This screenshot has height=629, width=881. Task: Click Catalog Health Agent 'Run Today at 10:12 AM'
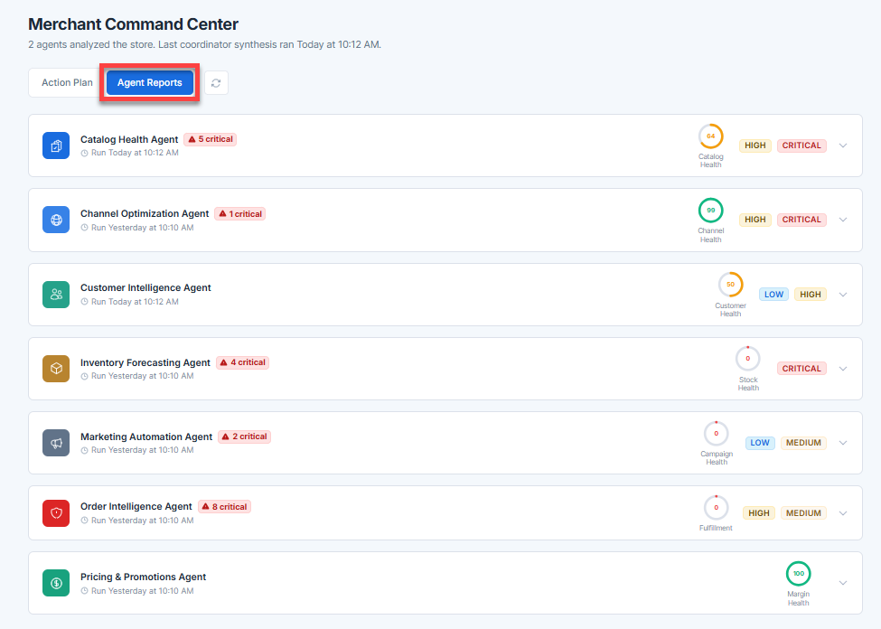135,153
